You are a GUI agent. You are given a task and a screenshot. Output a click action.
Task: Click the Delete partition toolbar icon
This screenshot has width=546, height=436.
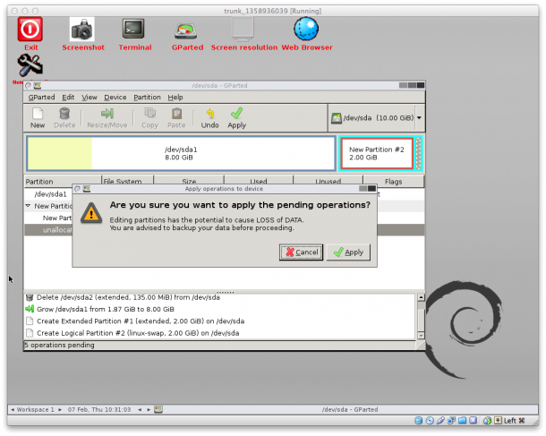click(64, 117)
